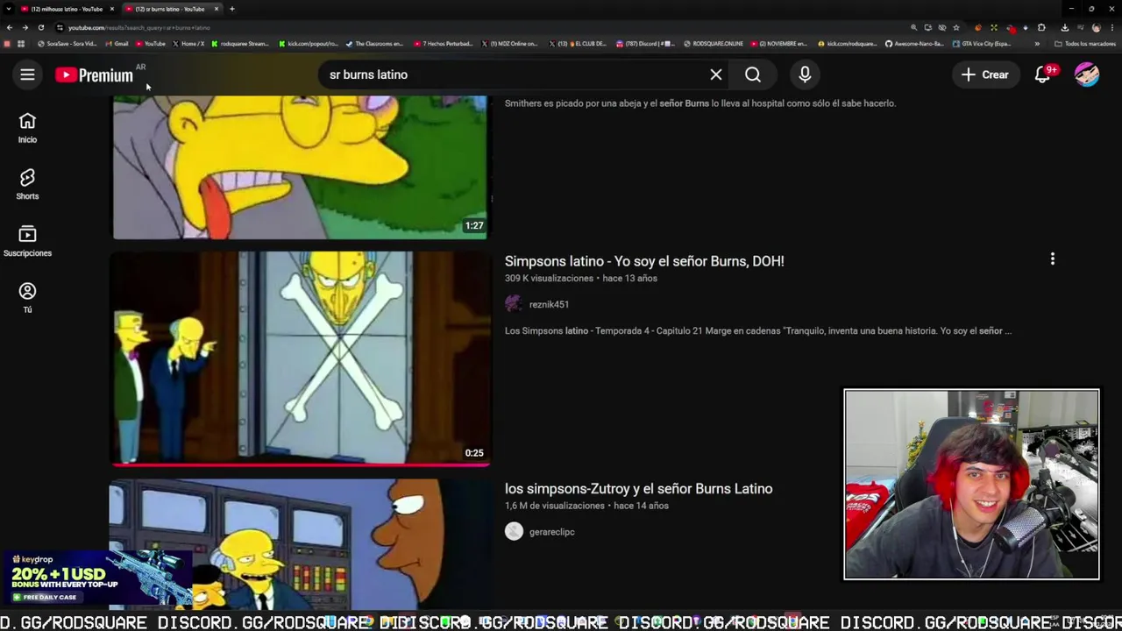Open Chrome three-dot menu

1112,27
